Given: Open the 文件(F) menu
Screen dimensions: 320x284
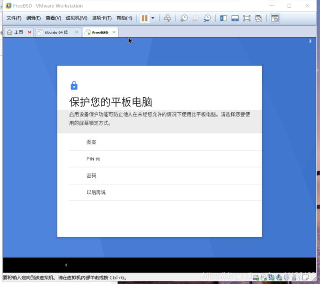Looking at the screenshot, I should pyautogui.click(x=14, y=18).
